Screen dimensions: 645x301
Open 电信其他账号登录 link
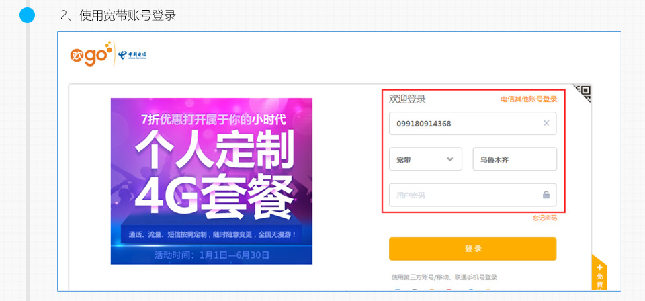[x=529, y=99]
